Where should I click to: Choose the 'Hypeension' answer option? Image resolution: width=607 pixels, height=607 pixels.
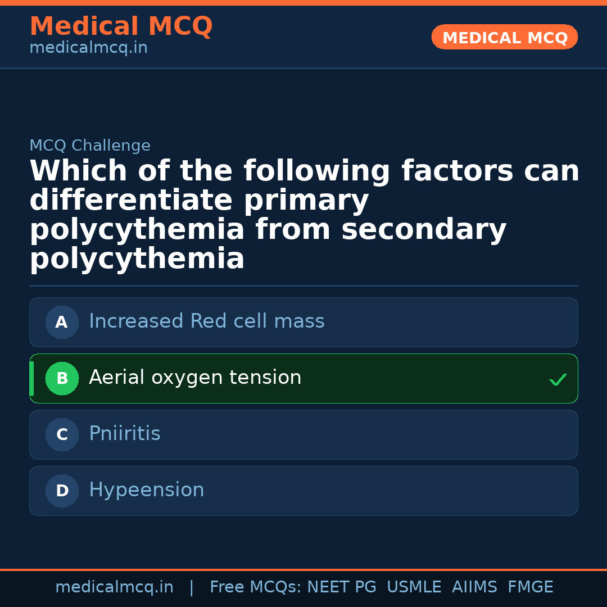point(147,490)
